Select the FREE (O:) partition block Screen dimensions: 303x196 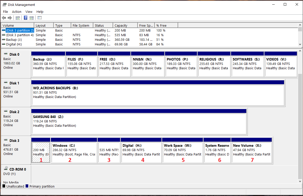(x=114, y=64)
